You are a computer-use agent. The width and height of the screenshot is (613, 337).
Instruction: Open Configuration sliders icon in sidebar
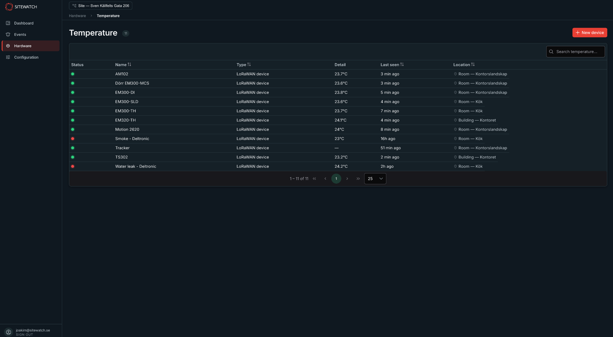click(8, 57)
